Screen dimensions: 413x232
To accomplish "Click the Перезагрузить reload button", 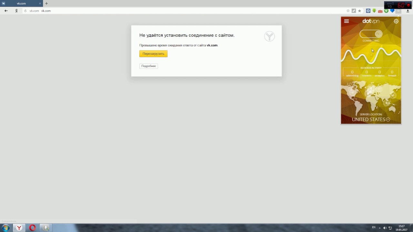I will click(153, 54).
